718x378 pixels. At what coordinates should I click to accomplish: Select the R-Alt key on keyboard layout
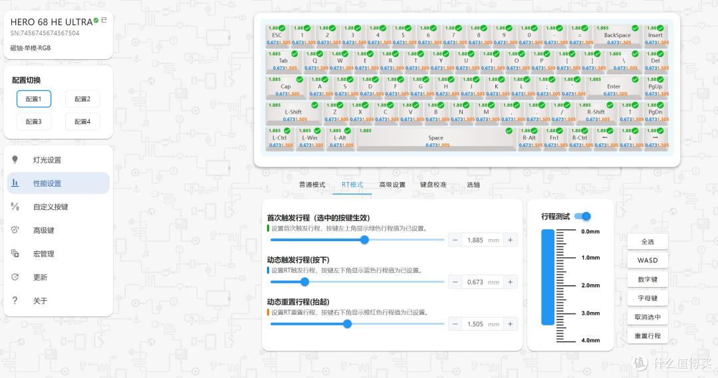[529, 138]
